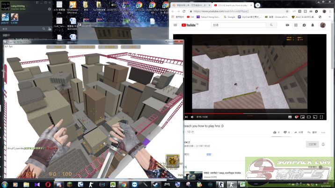Click the YouTube search field
Image resolution: width=335 pixels, height=188 pixels.
239,25
